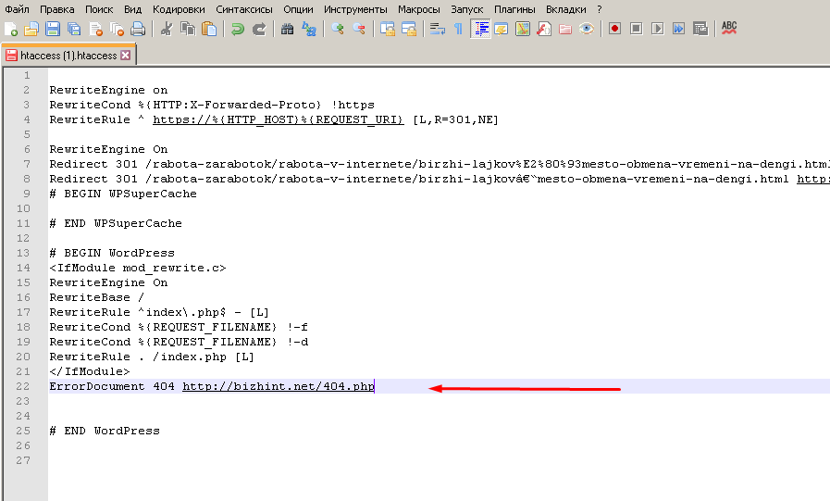The image size is (830, 501).
Task: Toggle ABC spell check icon
Action: coord(729,29)
